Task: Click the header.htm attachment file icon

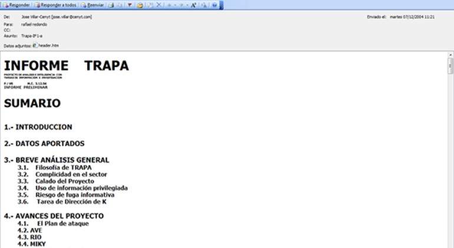Action: 35,45
